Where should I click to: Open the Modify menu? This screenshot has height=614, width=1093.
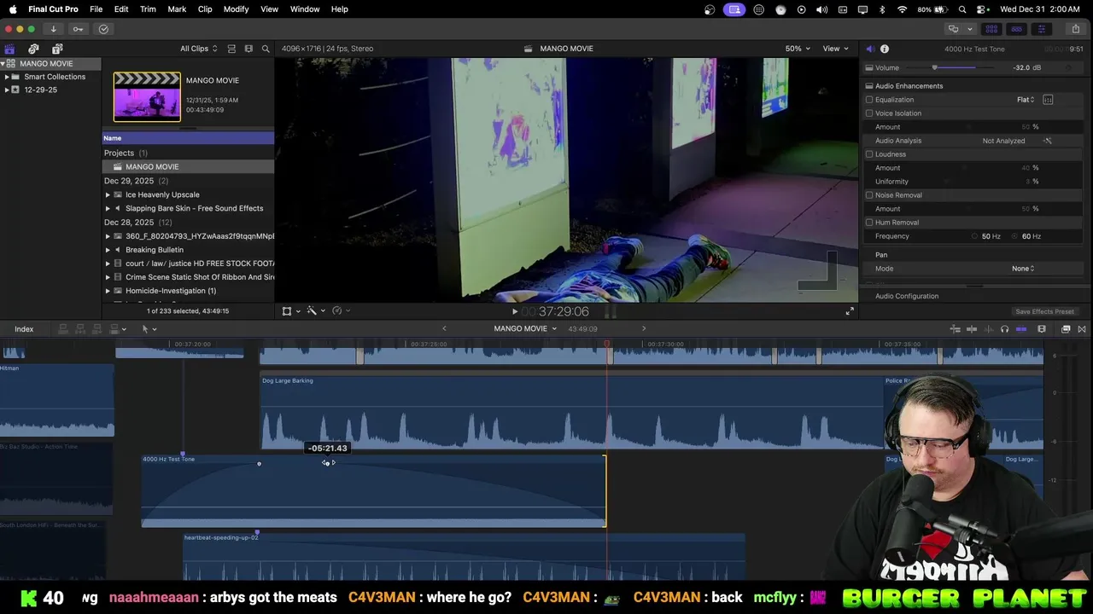[236, 9]
